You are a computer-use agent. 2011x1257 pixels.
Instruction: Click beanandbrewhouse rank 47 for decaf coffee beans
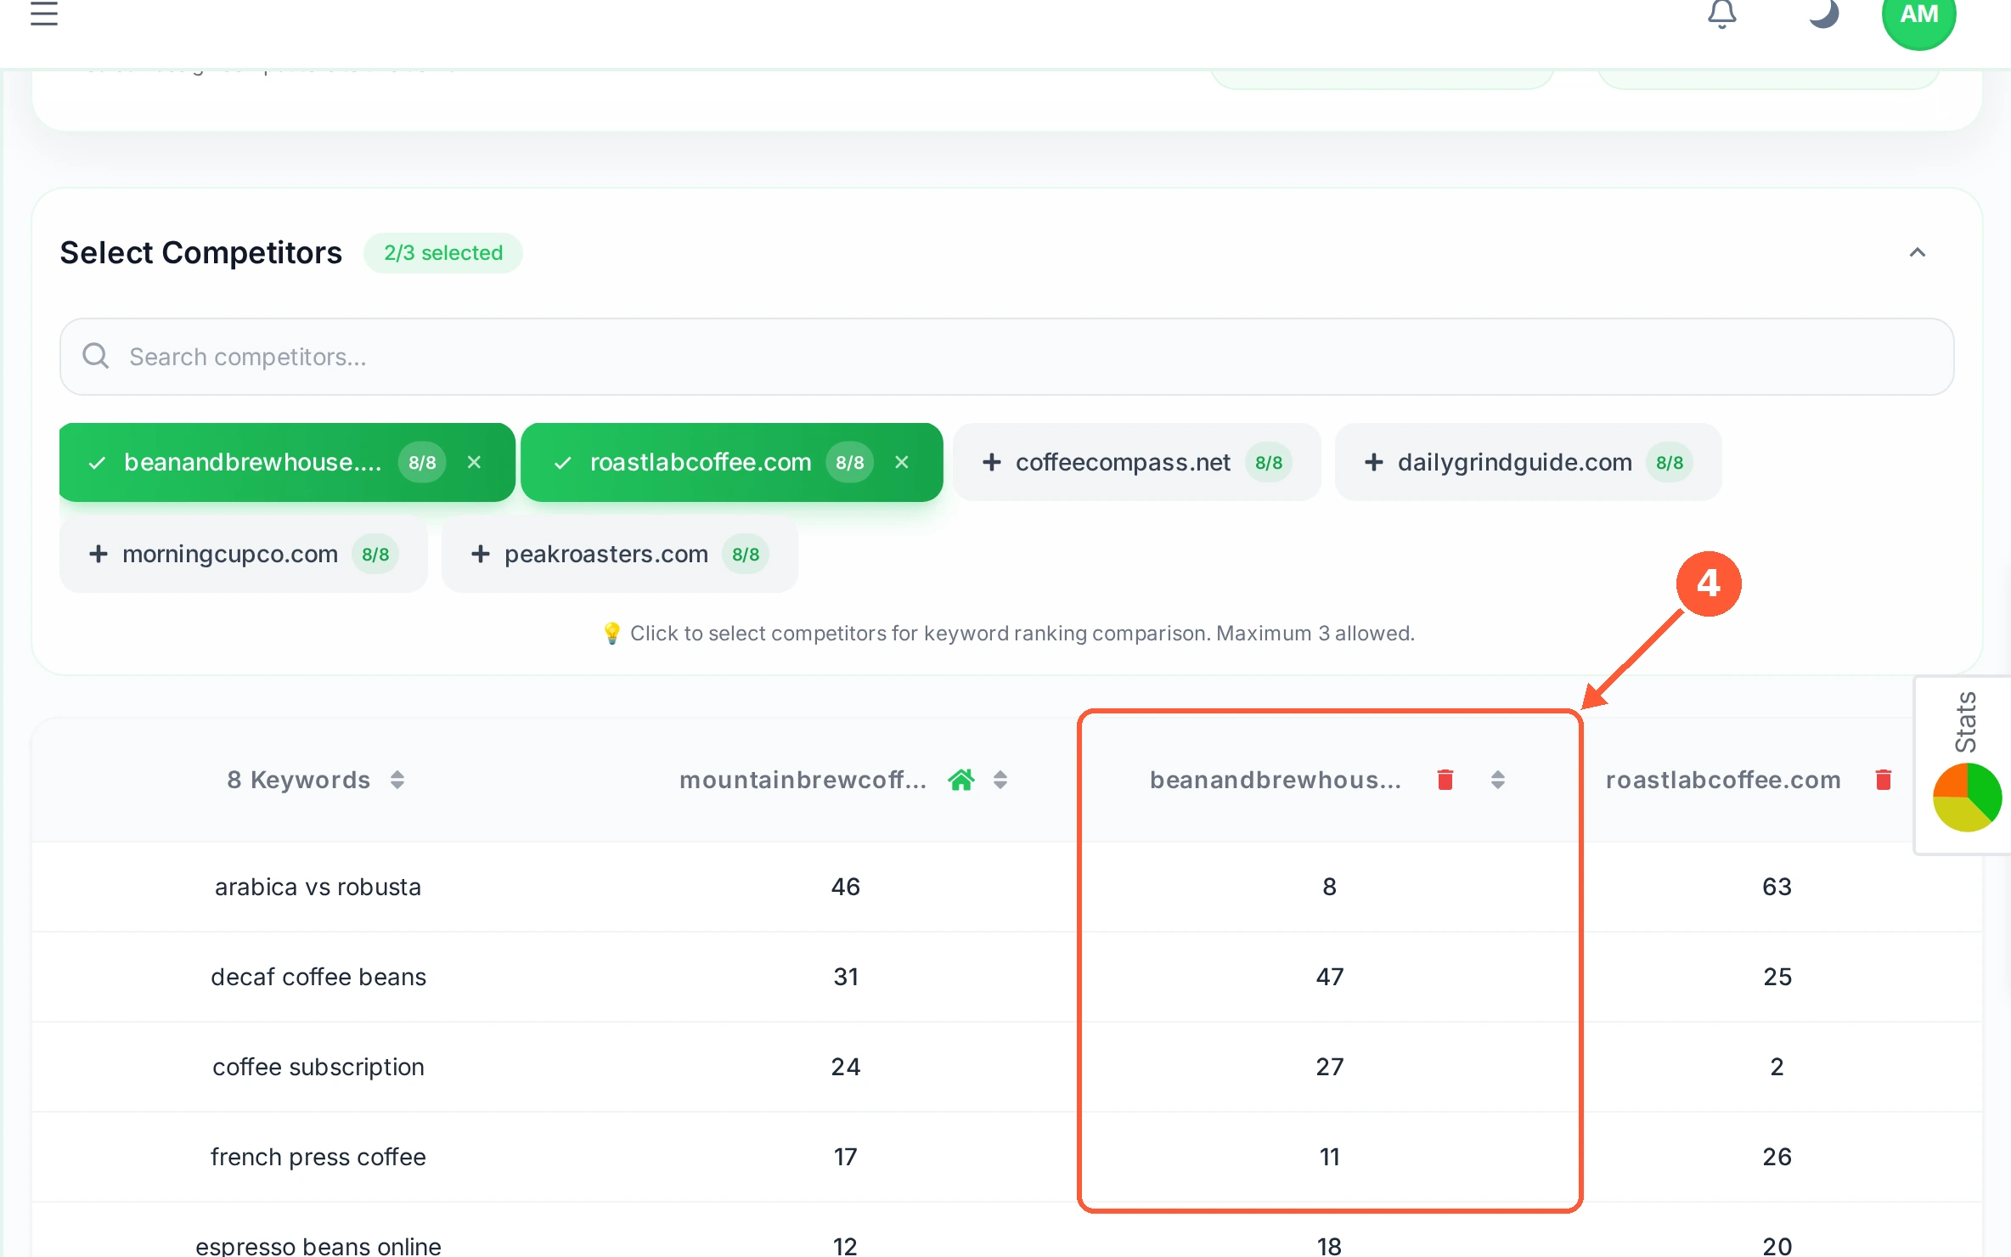coord(1330,977)
